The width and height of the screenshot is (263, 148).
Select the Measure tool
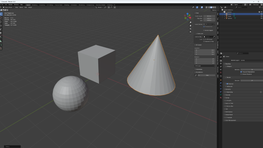tap(1, 41)
